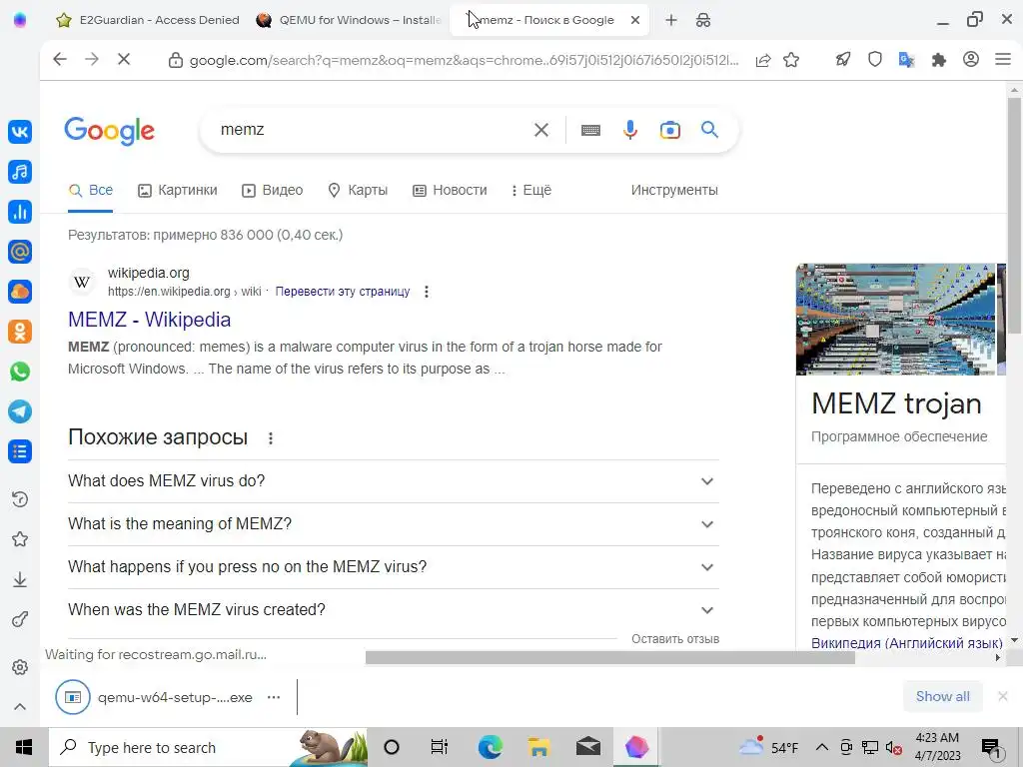This screenshot has height=767, width=1023.
Task: Click Оставить отзыв feedback link
Action: pyautogui.click(x=675, y=639)
